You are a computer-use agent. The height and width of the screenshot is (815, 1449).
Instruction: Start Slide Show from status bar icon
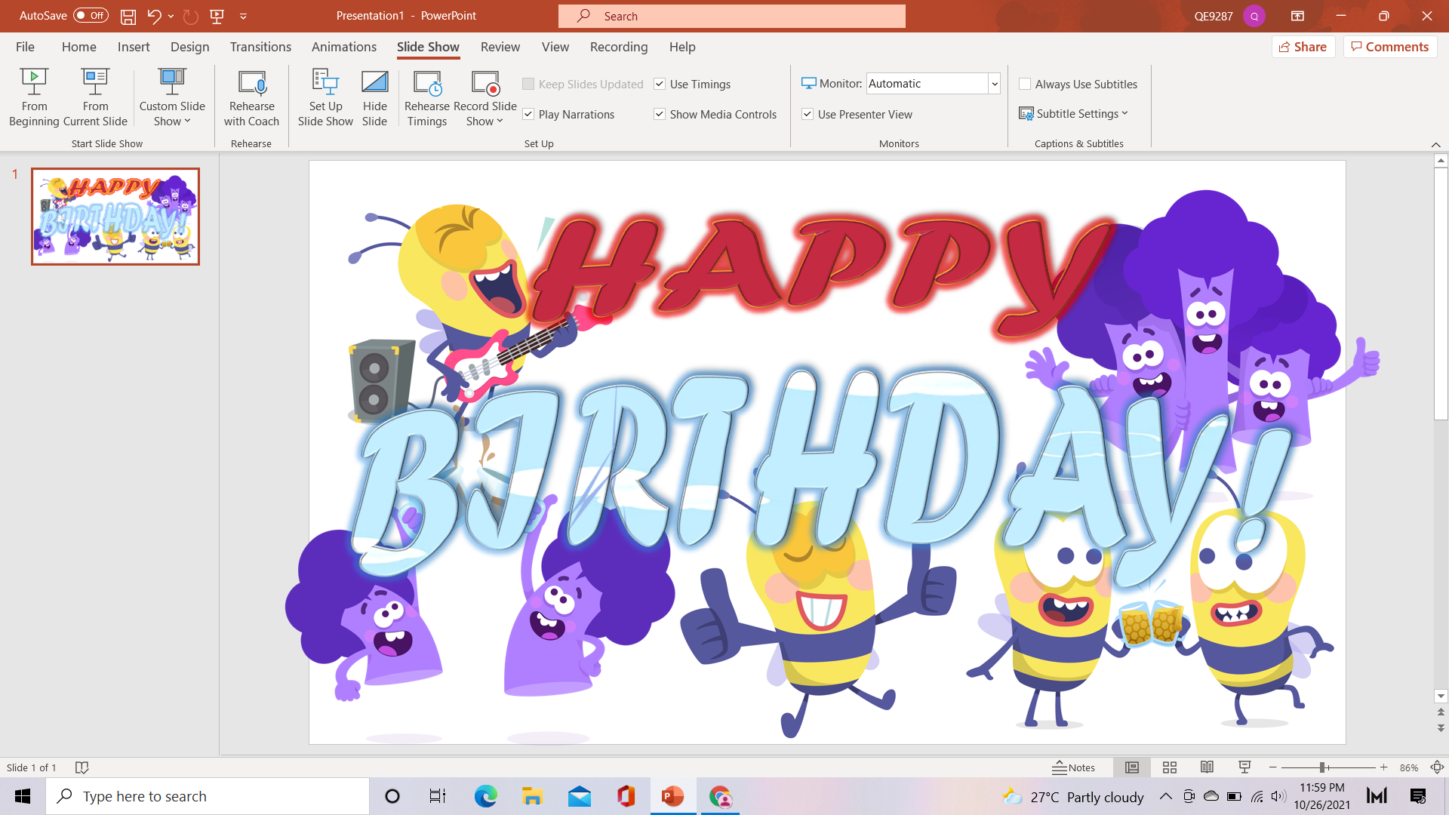click(x=1245, y=767)
